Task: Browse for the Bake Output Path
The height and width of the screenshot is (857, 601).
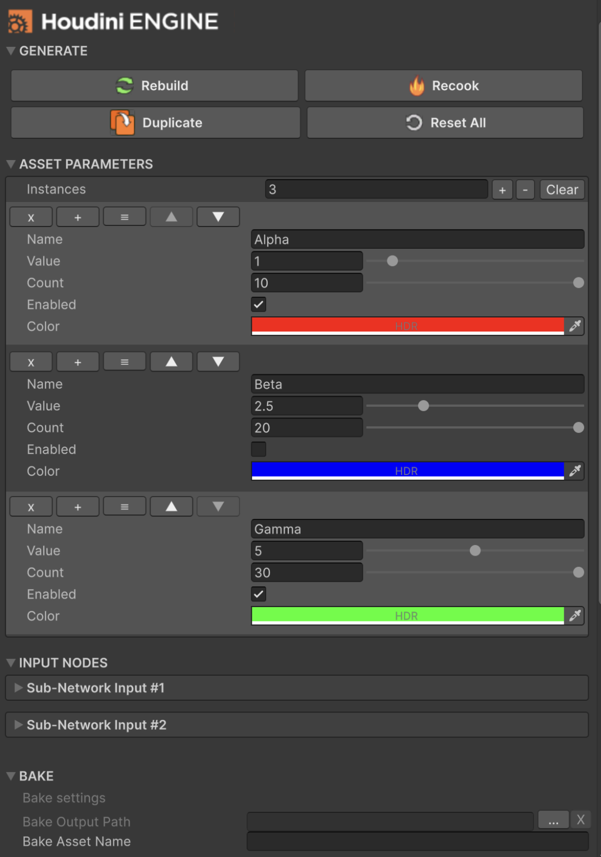Action: 554,820
